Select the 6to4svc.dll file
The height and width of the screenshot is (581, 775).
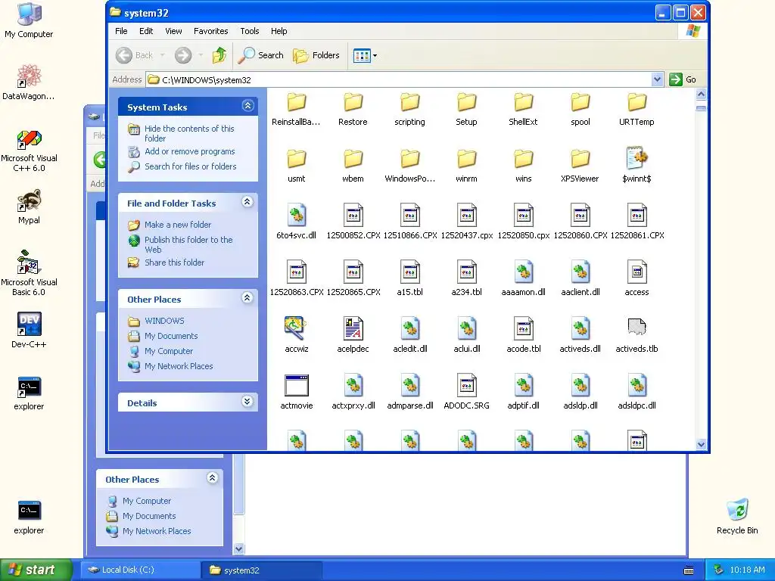point(297,222)
